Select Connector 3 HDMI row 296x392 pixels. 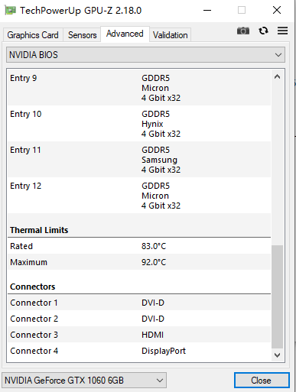[139, 335]
